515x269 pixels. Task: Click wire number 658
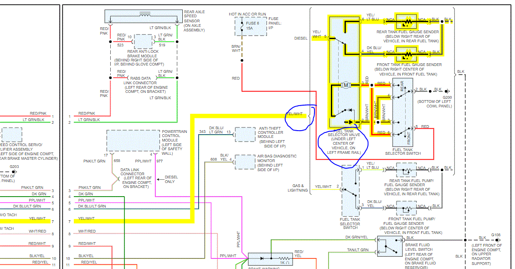[117, 161]
